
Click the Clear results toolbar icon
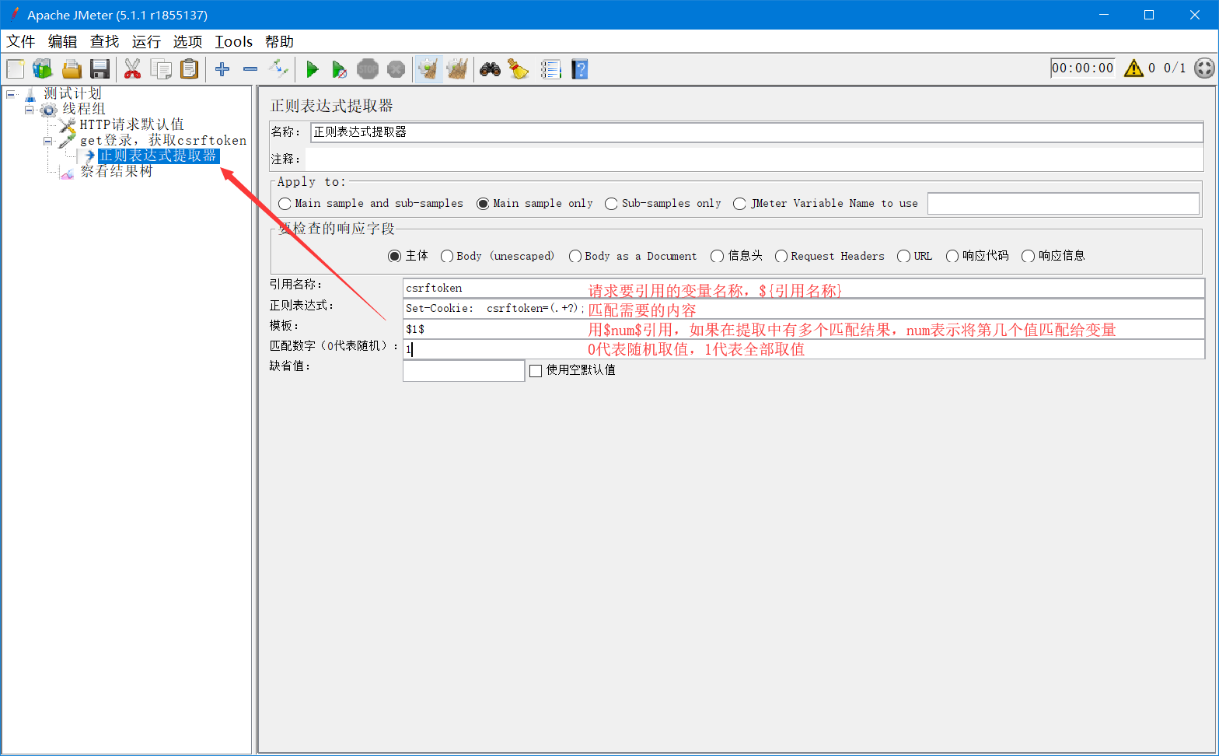(428, 69)
